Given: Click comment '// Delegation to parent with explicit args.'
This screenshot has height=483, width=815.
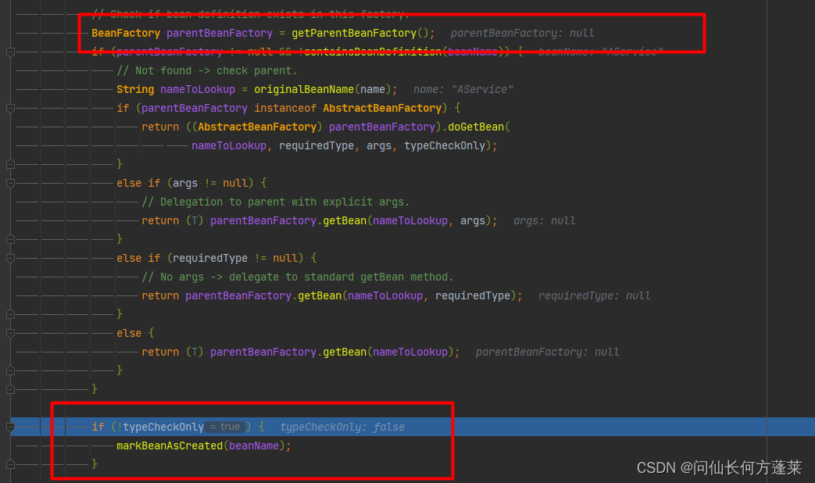Looking at the screenshot, I should tap(276, 202).
